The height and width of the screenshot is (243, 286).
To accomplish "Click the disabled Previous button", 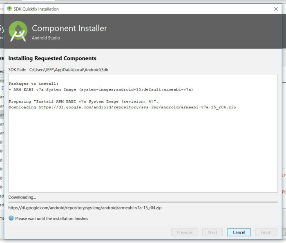I will click(185, 232).
